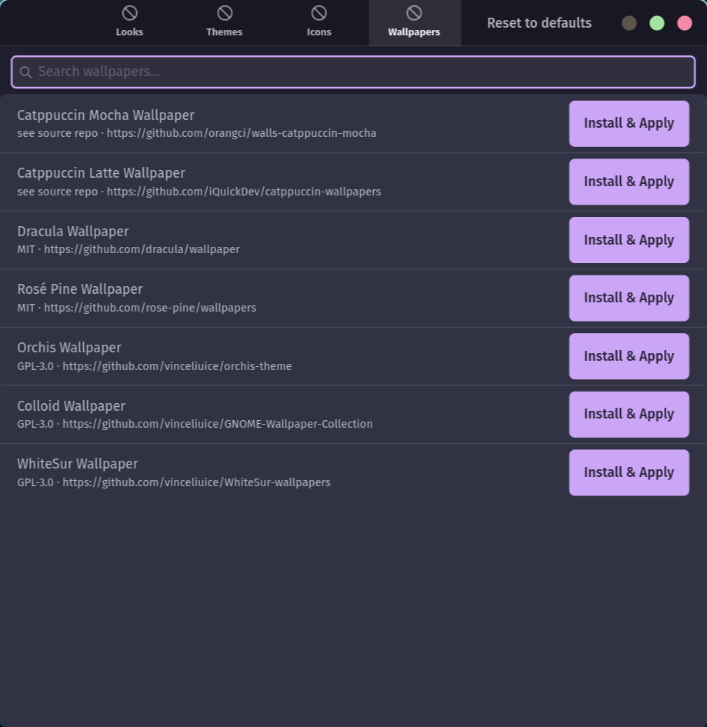The image size is (707, 727).
Task: Install & Apply Orchis Wallpaper
Action: point(629,356)
